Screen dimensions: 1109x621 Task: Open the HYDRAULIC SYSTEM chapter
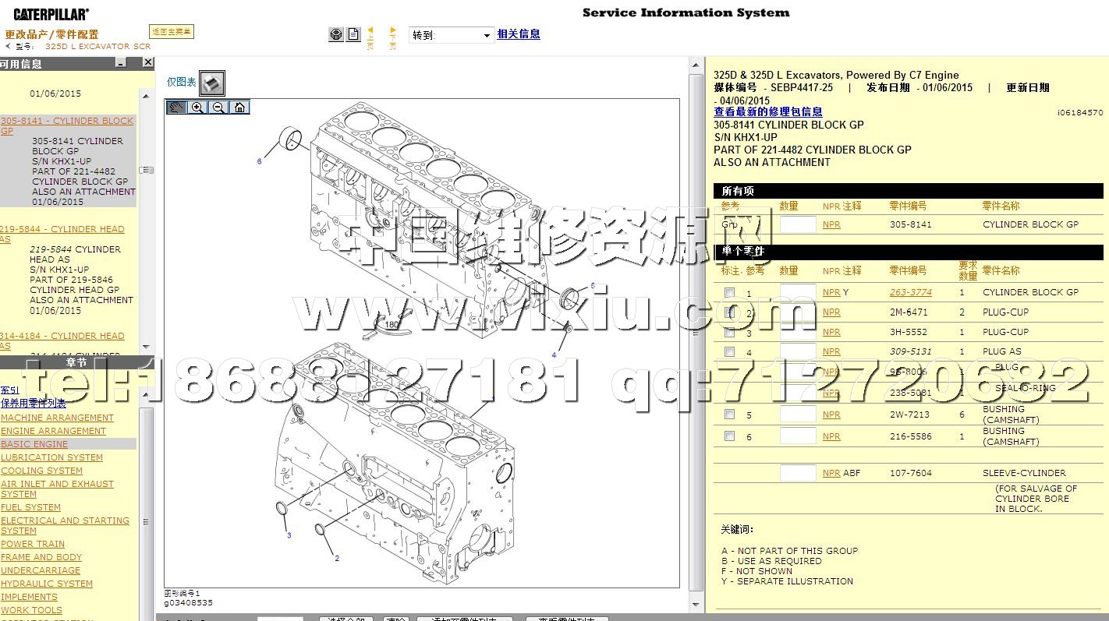47,584
